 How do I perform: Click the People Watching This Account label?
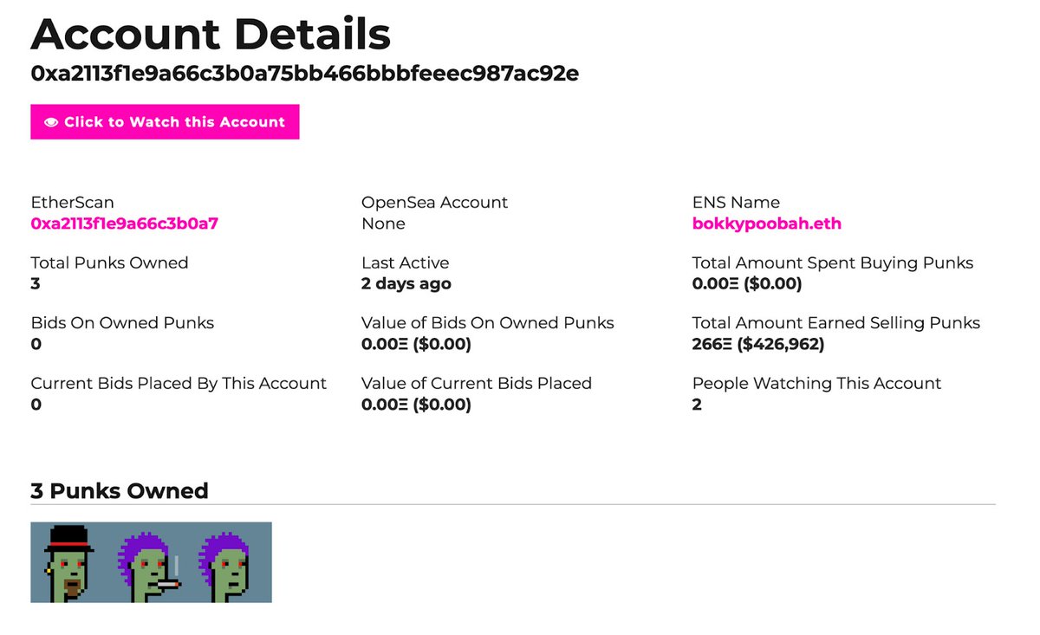(816, 383)
